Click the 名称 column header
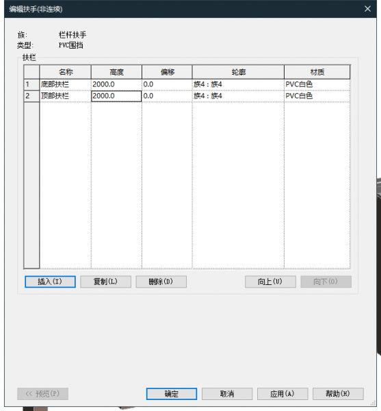The image size is (381, 411). [x=65, y=72]
